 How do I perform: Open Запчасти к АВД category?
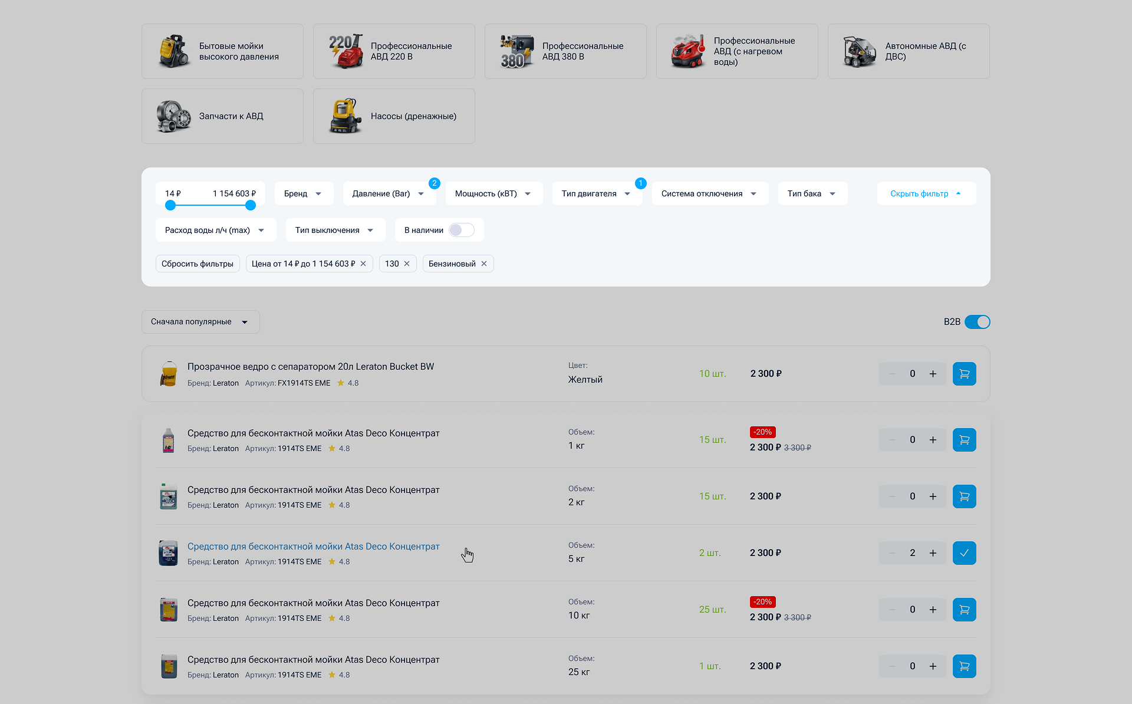(222, 116)
